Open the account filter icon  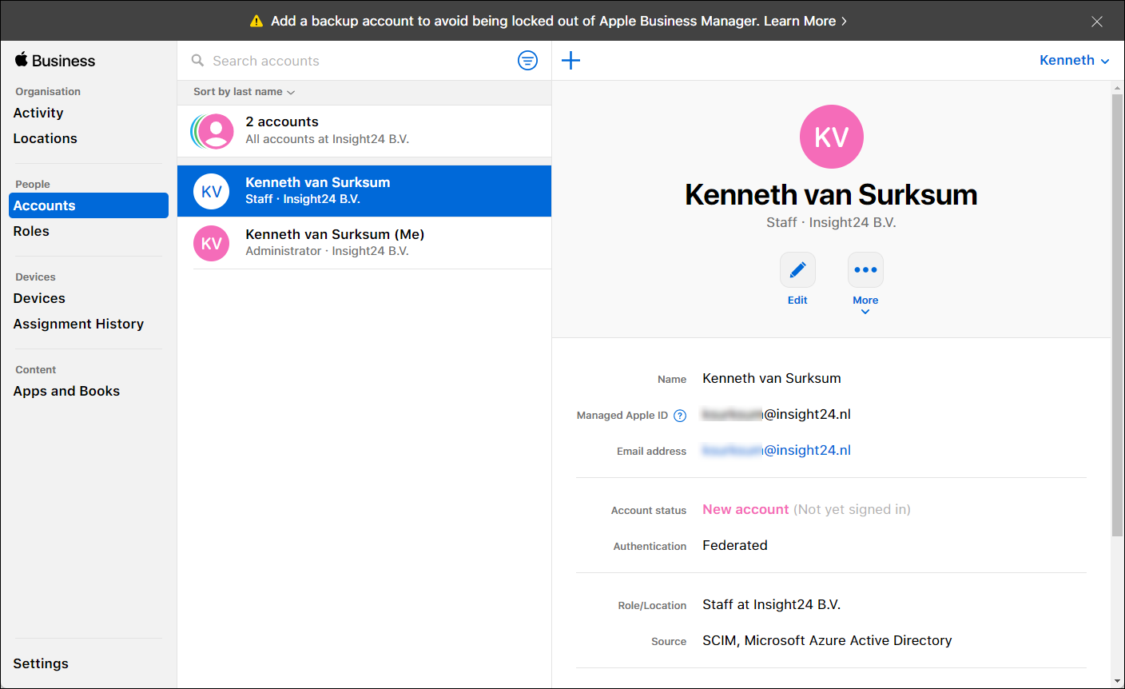coord(527,60)
